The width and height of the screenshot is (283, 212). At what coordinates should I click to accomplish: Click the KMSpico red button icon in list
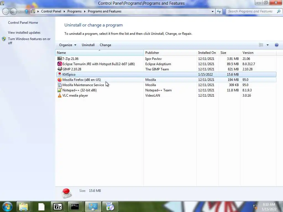tap(60, 74)
